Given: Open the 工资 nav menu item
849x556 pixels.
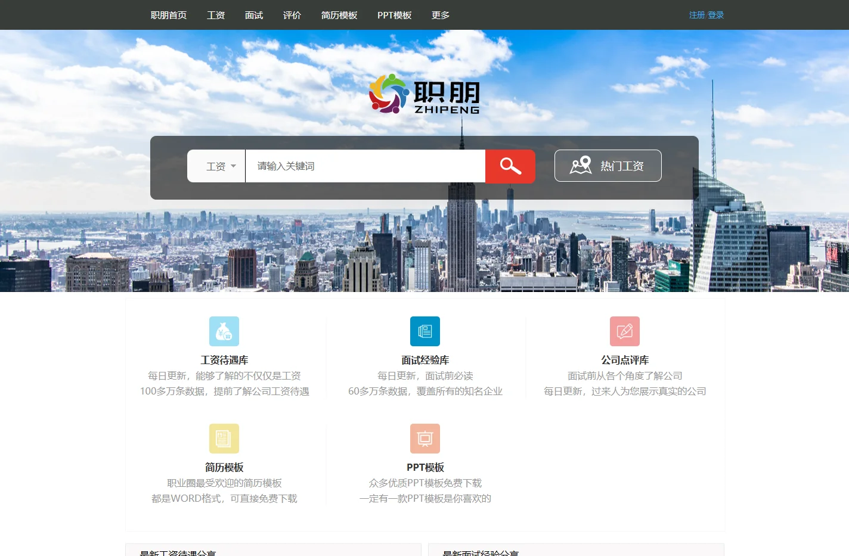Looking at the screenshot, I should click(x=216, y=15).
